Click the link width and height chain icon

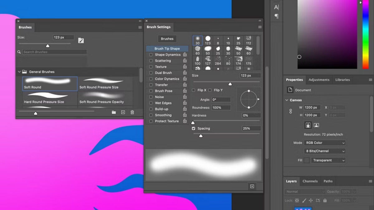pos(291,111)
